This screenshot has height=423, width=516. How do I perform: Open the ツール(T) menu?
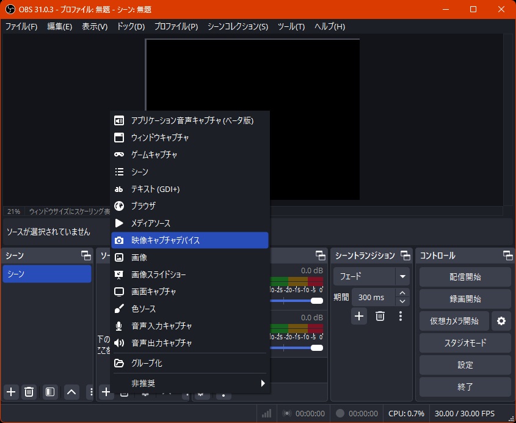(x=291, y=26)
